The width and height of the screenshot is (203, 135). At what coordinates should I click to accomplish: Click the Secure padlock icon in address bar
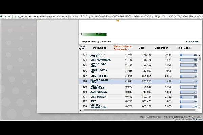[2, 16]
